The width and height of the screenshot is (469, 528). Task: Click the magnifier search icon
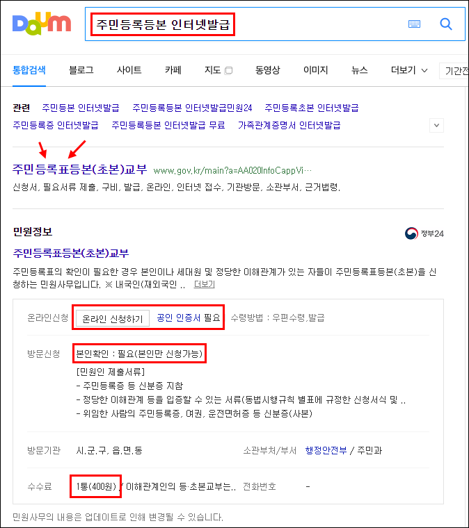pos(446,24)
